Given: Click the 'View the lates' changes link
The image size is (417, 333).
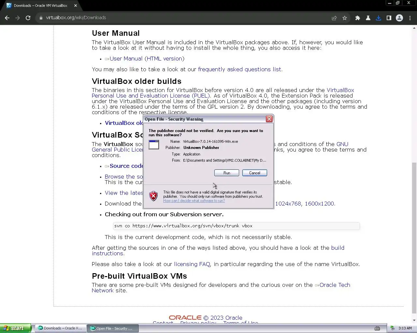Looking at the screenshot, I should (x=124, y=193).
